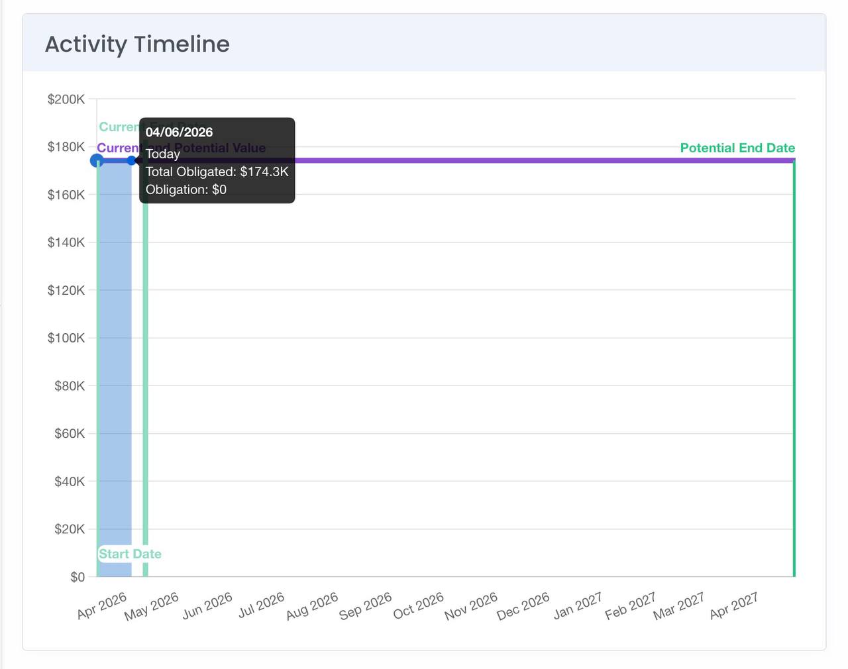
Task: Click the Activity Timeline heading
Action: click(137, 44)
